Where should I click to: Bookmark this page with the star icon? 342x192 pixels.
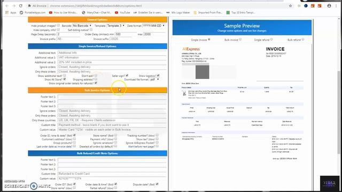coord(290,6)
